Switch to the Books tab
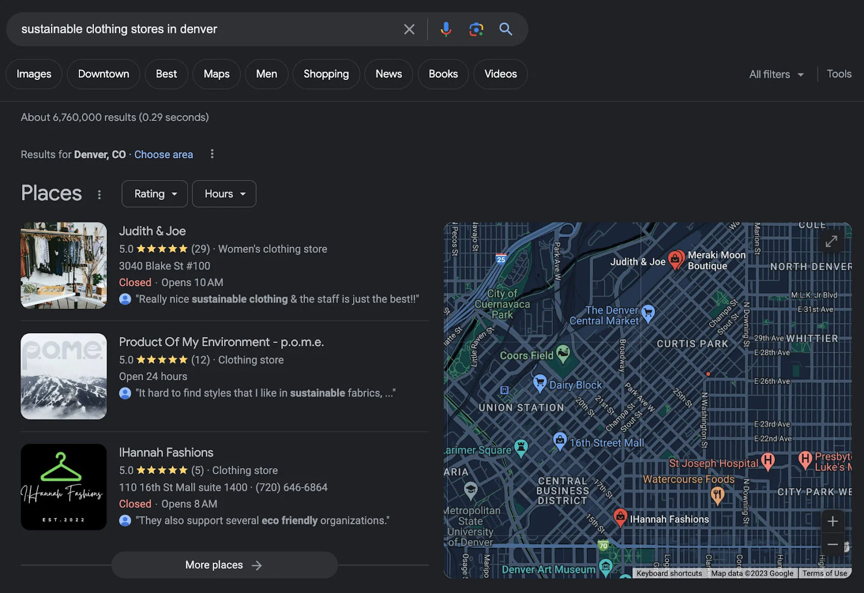The height and width of the screenshot is (593, 864). pyautogui.click(x=443, y=74)
